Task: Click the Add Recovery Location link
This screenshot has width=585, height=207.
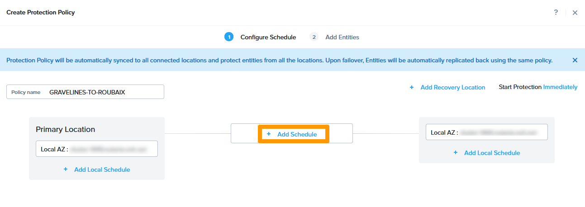Action: click(452, 87)
